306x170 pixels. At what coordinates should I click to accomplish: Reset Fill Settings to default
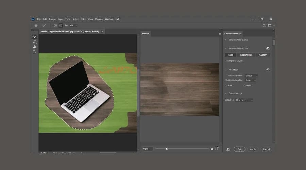point(268,70)
